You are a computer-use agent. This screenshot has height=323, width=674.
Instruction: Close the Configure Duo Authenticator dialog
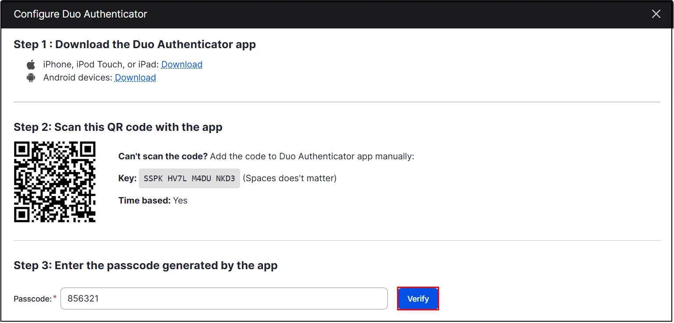(656, 14)
